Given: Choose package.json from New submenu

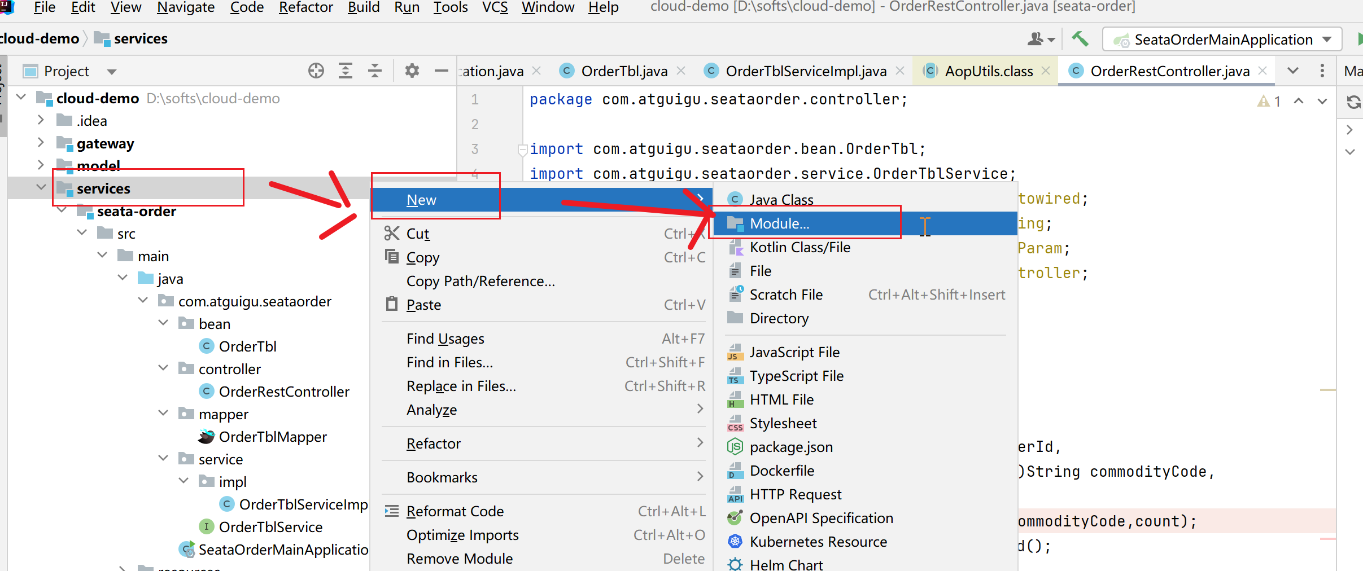Looking at the screenshot, I should [x=866, y=447].
